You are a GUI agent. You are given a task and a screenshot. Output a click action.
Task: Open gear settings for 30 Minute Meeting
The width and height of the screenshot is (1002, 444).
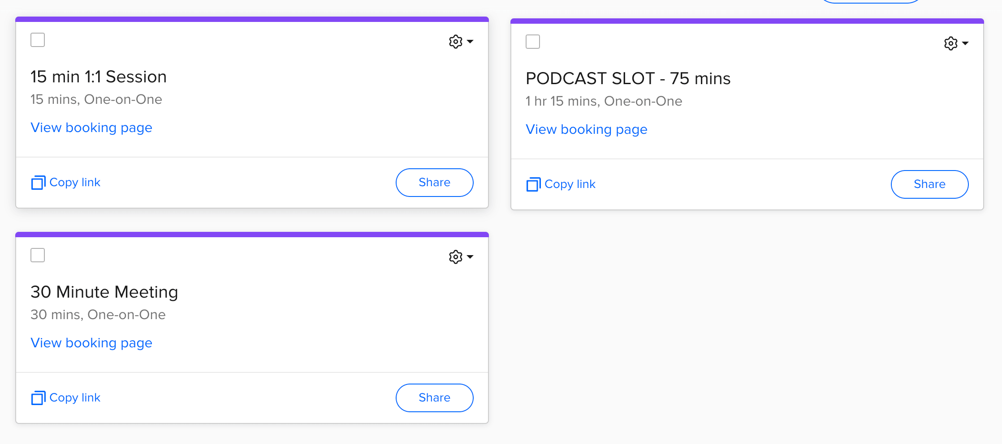tap(455, 257)
